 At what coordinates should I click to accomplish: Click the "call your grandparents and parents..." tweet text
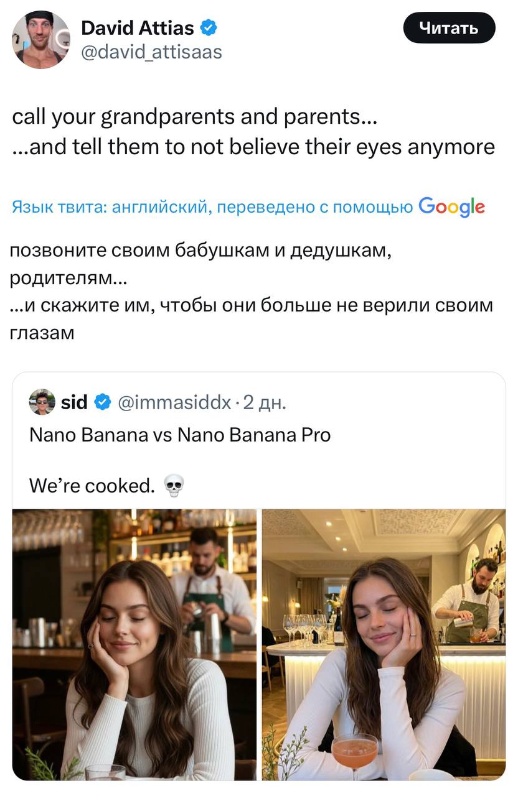coord(194,116)
